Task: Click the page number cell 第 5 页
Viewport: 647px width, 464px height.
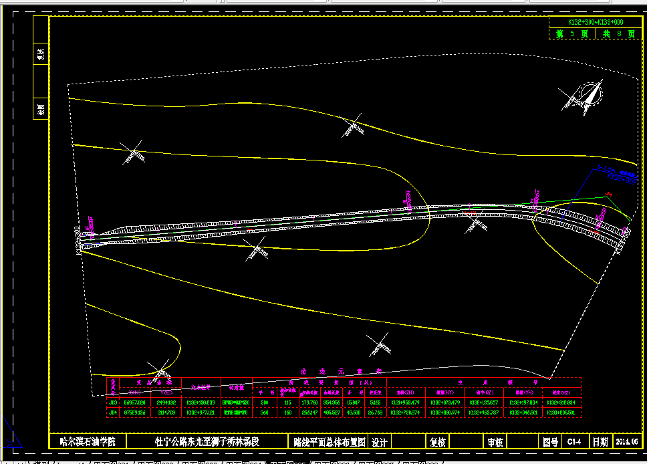Action: [572, 34]
